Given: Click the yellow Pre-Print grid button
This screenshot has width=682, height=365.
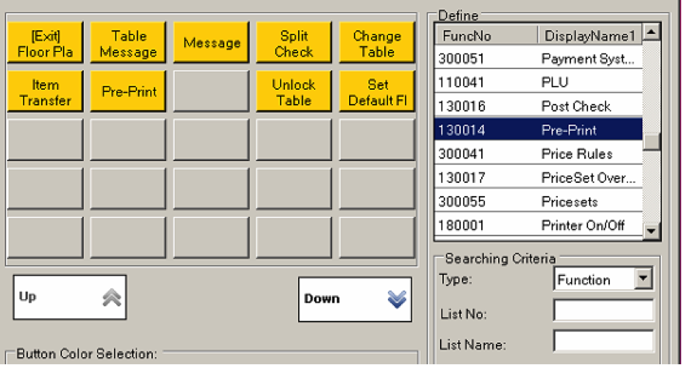Looking at the screenshot, I should tap(128, 91).
